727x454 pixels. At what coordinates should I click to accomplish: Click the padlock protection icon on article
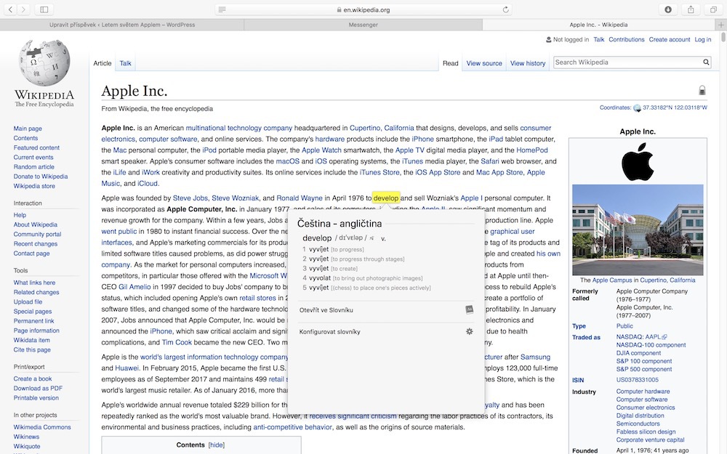coord(702,91)
